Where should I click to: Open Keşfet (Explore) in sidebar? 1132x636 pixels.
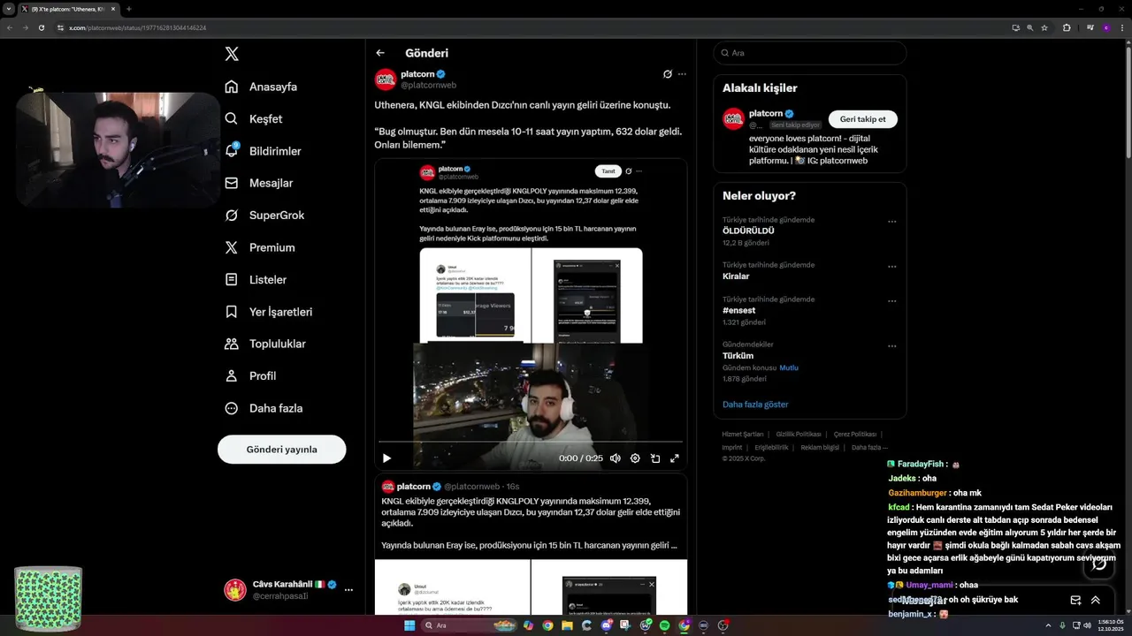254,118
